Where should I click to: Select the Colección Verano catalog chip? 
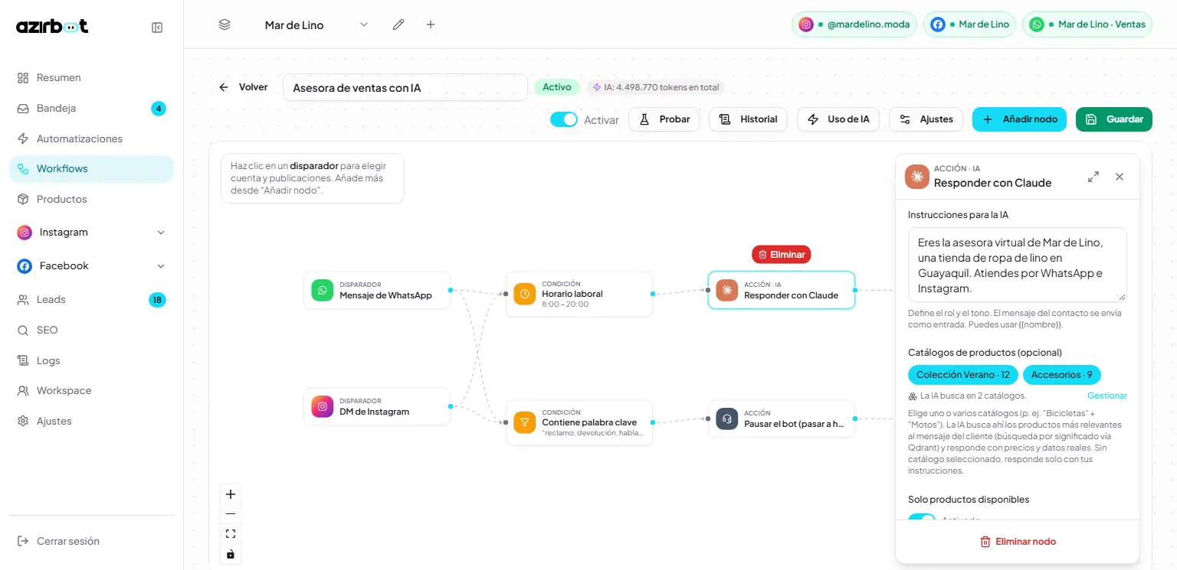[x=963, y=375]
